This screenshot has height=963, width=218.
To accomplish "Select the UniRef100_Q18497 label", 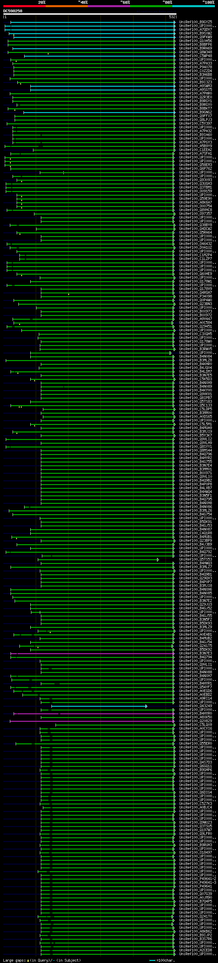I will point(196,852).
